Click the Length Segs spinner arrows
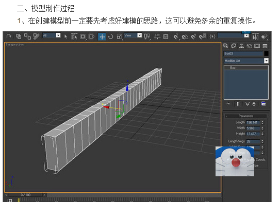Screen dimensions: 280x202 click(x=262, y=141)
